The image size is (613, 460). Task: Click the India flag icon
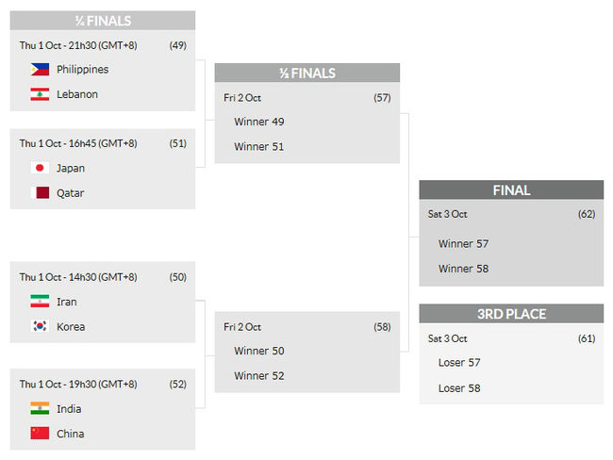click(x=40, y=409)
